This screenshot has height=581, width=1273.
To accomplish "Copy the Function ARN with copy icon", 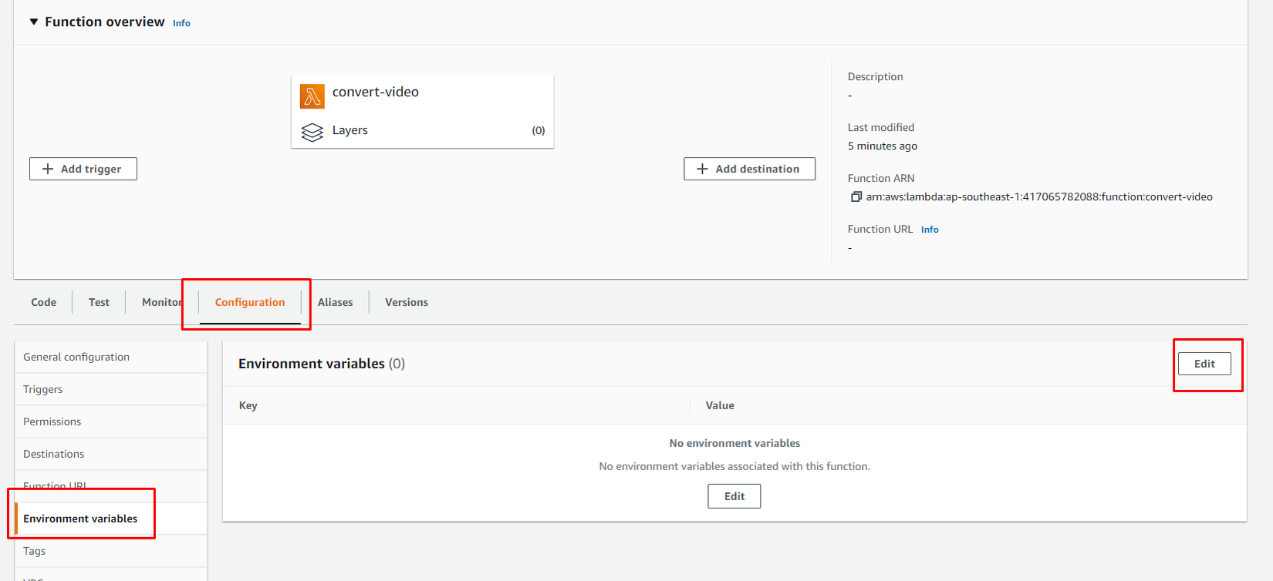I will click(x=856, y=197).
